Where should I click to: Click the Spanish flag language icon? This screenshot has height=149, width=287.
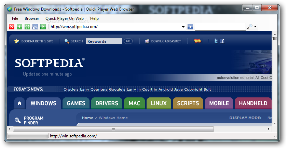[x=197, y=41]
